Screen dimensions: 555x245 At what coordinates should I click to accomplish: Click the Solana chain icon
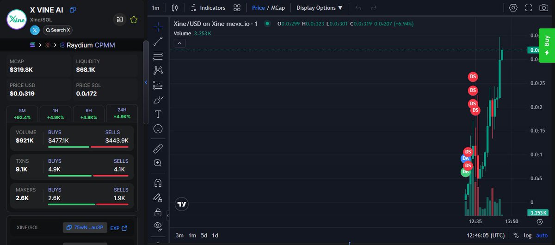(32, 45)
